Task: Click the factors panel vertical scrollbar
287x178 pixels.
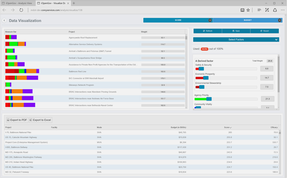Action: tap(278, 82)
